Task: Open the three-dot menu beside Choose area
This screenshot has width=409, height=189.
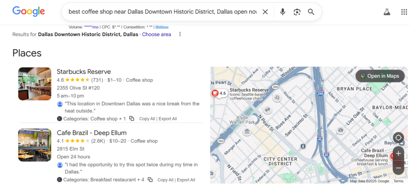Action: pyautogui.click(x=180, y=34)
